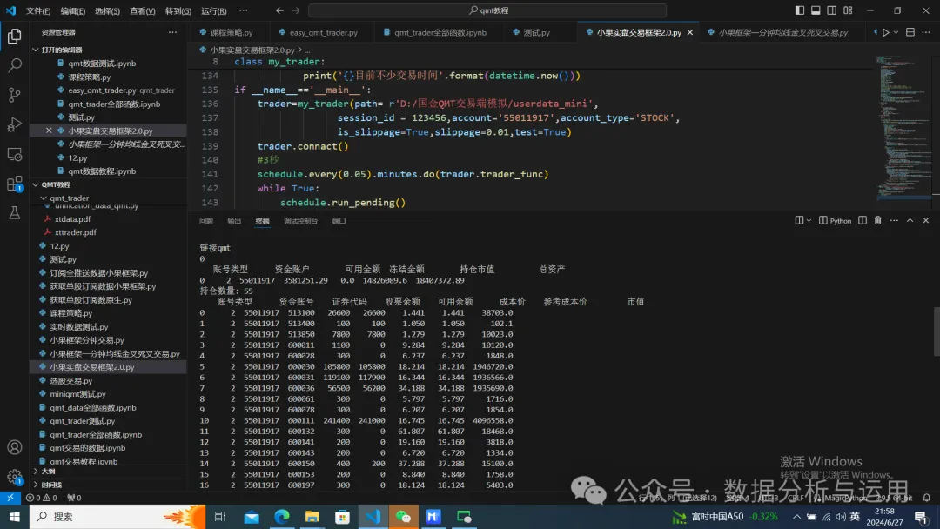Open customize layout button

click(848, 10)
